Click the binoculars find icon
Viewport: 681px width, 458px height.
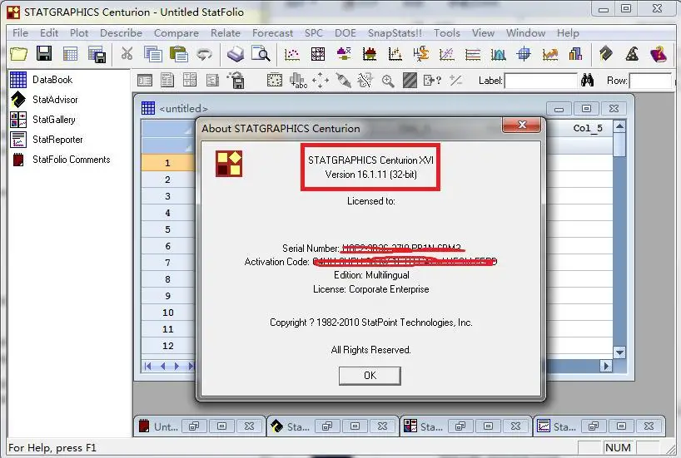(x=587, y=81)
